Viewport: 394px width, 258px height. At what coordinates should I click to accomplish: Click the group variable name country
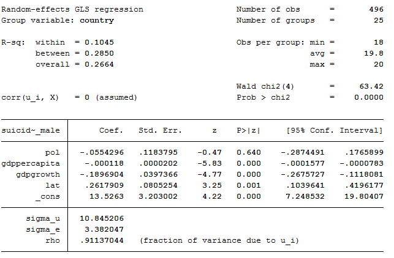[97, 21]
